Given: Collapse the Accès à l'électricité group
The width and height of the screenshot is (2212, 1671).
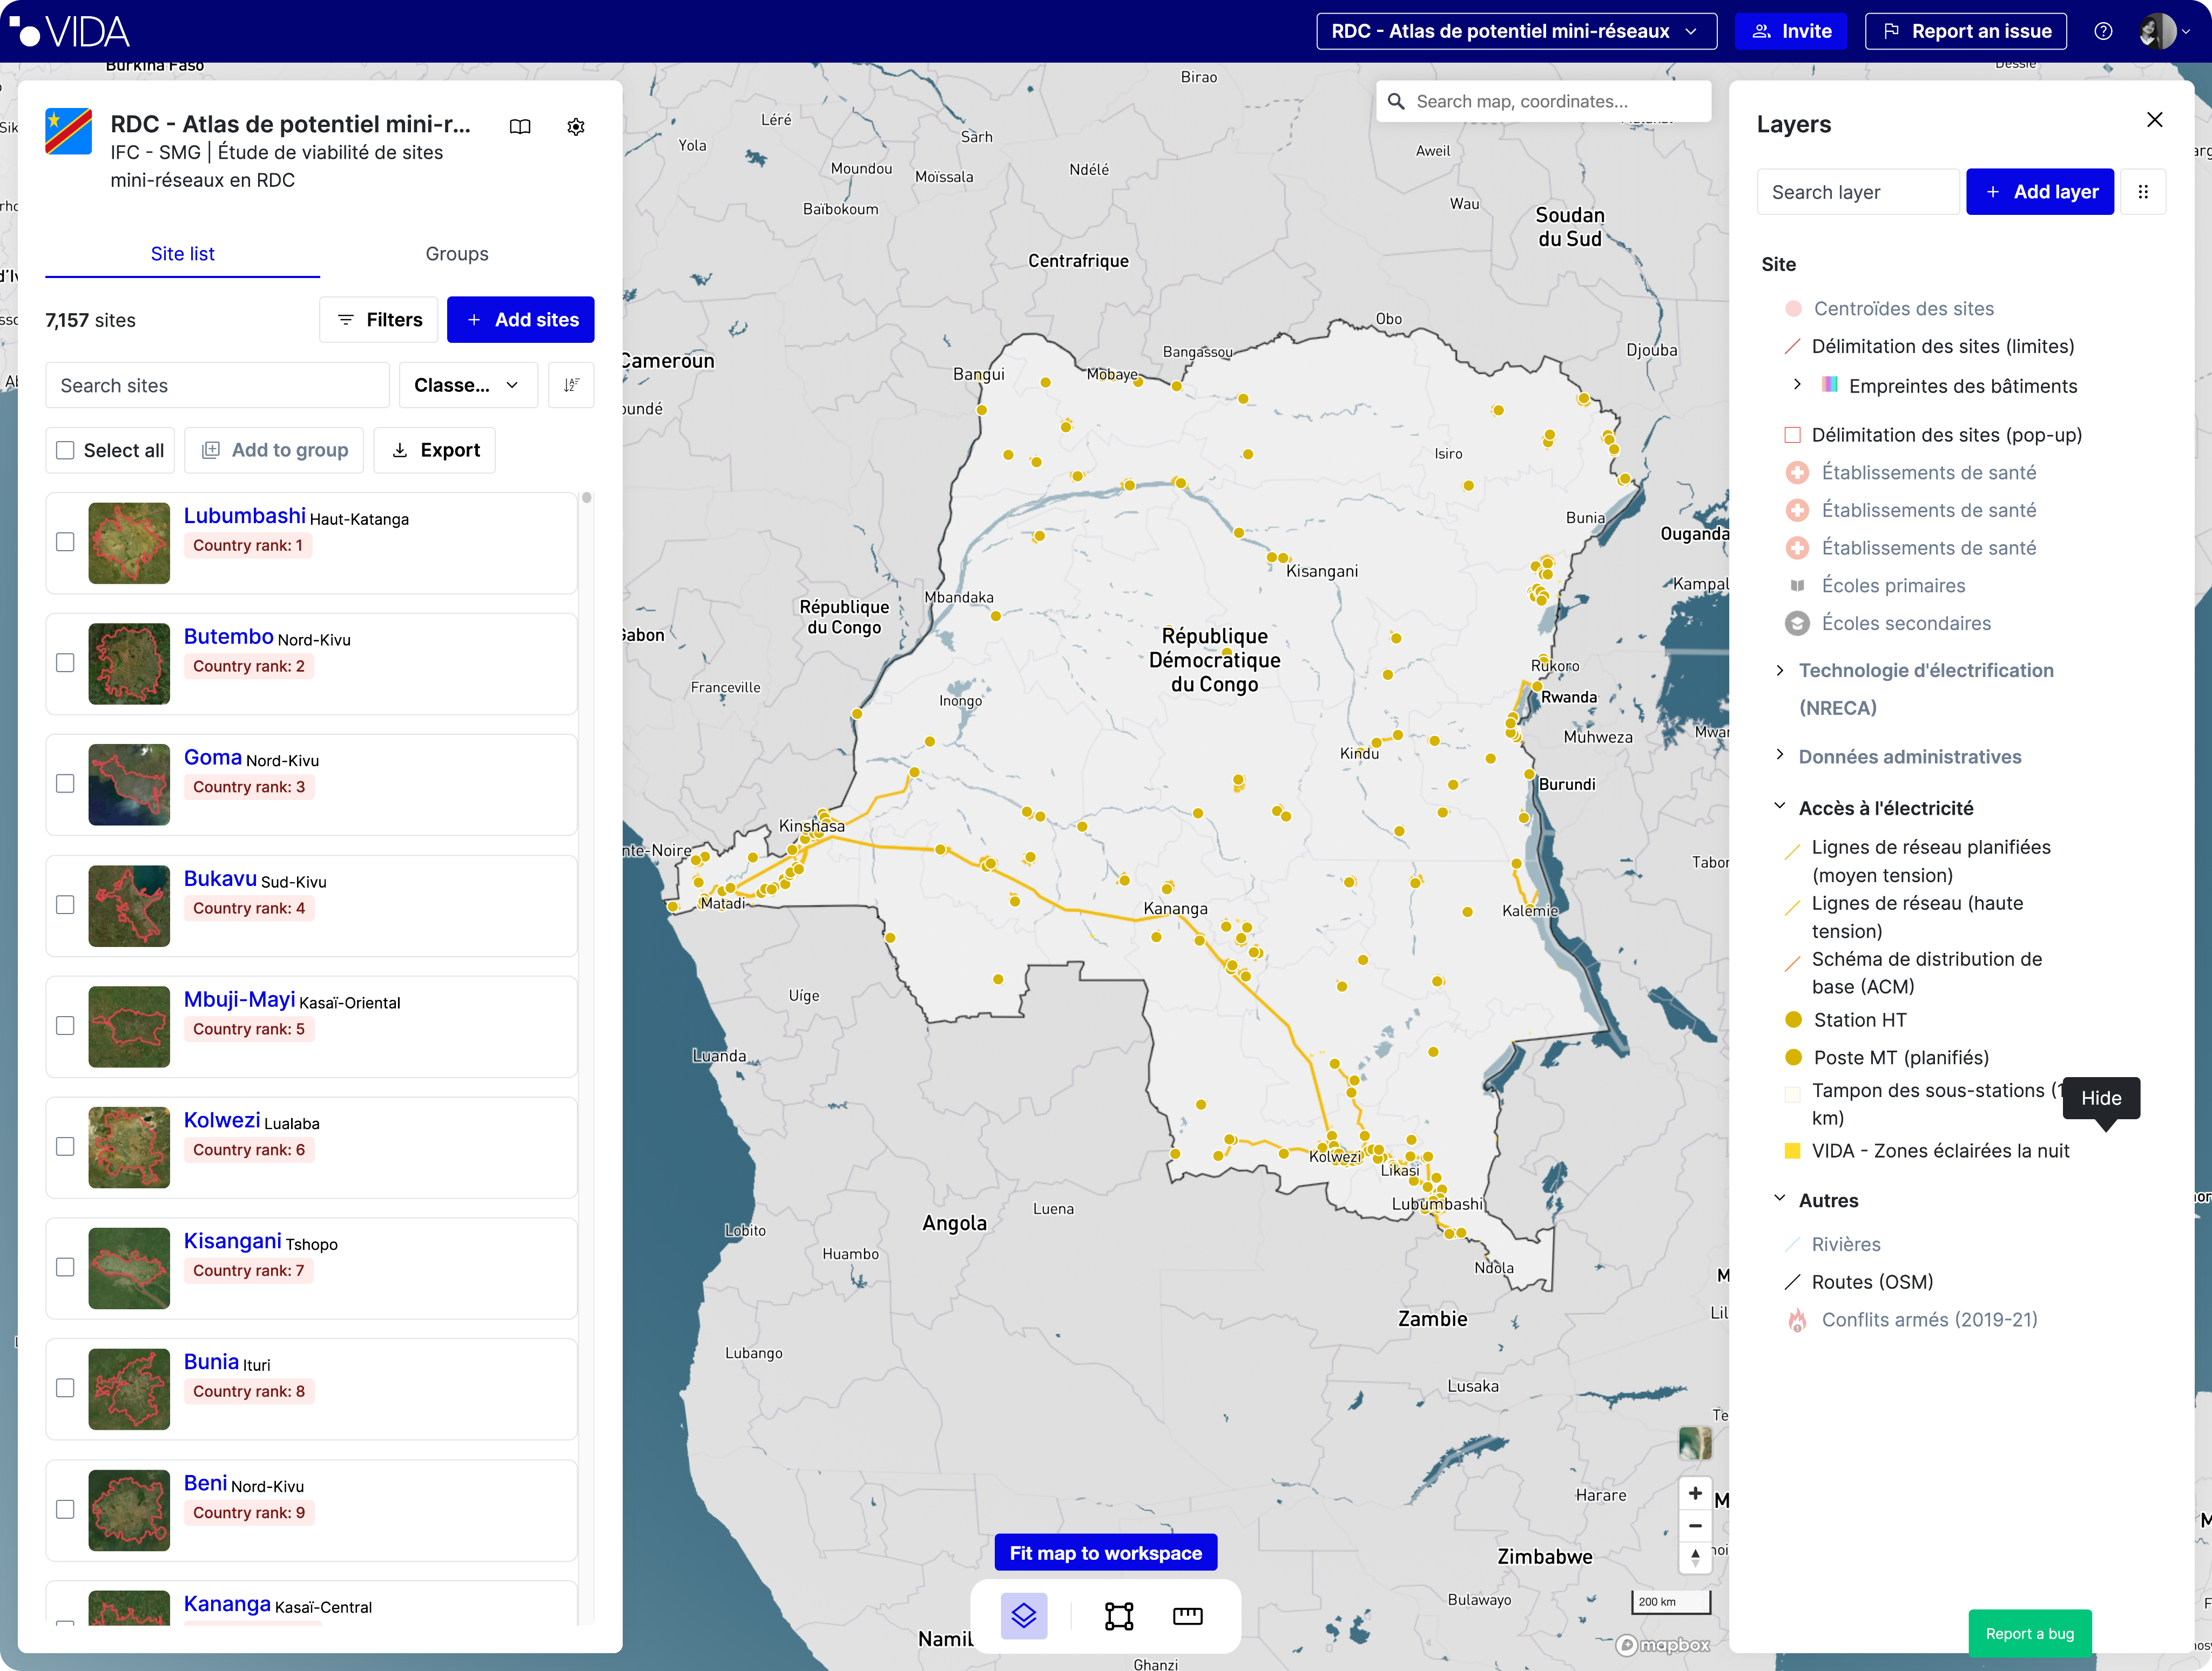Looking at the screenshot, I should pyautogui.click(x=1780, y=807).
